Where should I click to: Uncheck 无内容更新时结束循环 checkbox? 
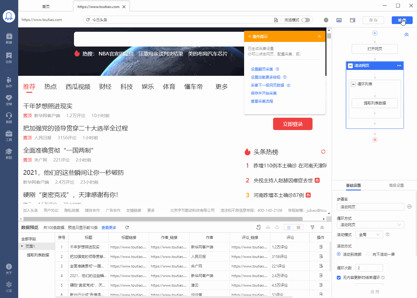click(x=339, y=278)
